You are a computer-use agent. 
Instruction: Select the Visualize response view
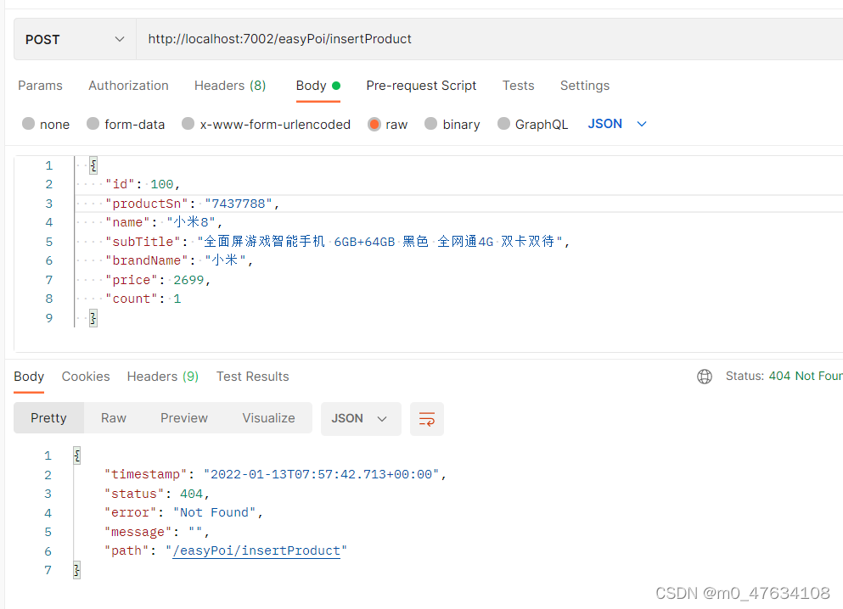point(268,418)
